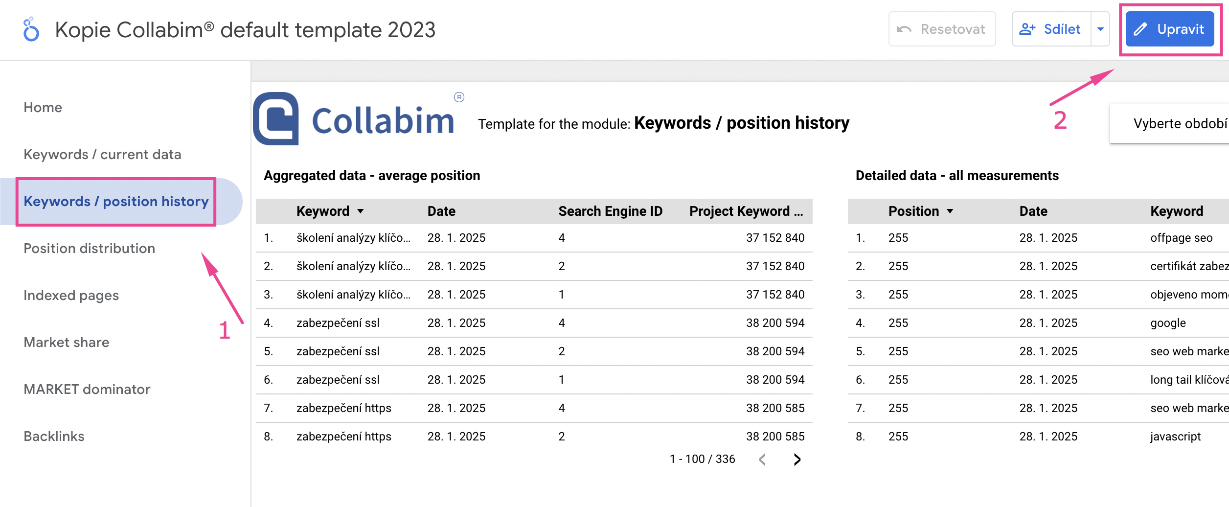Click Project Keyword column header
The height and width of the screenshot is (507, 1229).
(746, 211)
